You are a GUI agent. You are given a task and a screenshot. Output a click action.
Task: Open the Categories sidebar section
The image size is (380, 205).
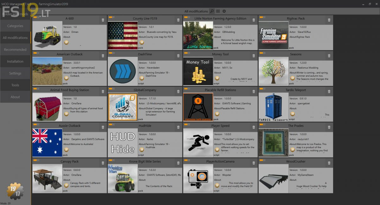pyautogui.click(x=15, y=26)
